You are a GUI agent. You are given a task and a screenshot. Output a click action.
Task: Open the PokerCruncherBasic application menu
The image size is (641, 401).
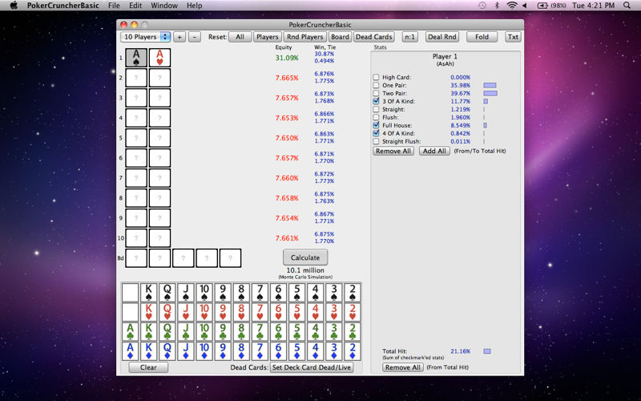pos(63,6)
